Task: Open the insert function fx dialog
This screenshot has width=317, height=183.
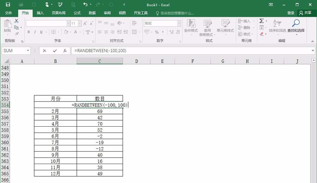Action: point(65,51)
